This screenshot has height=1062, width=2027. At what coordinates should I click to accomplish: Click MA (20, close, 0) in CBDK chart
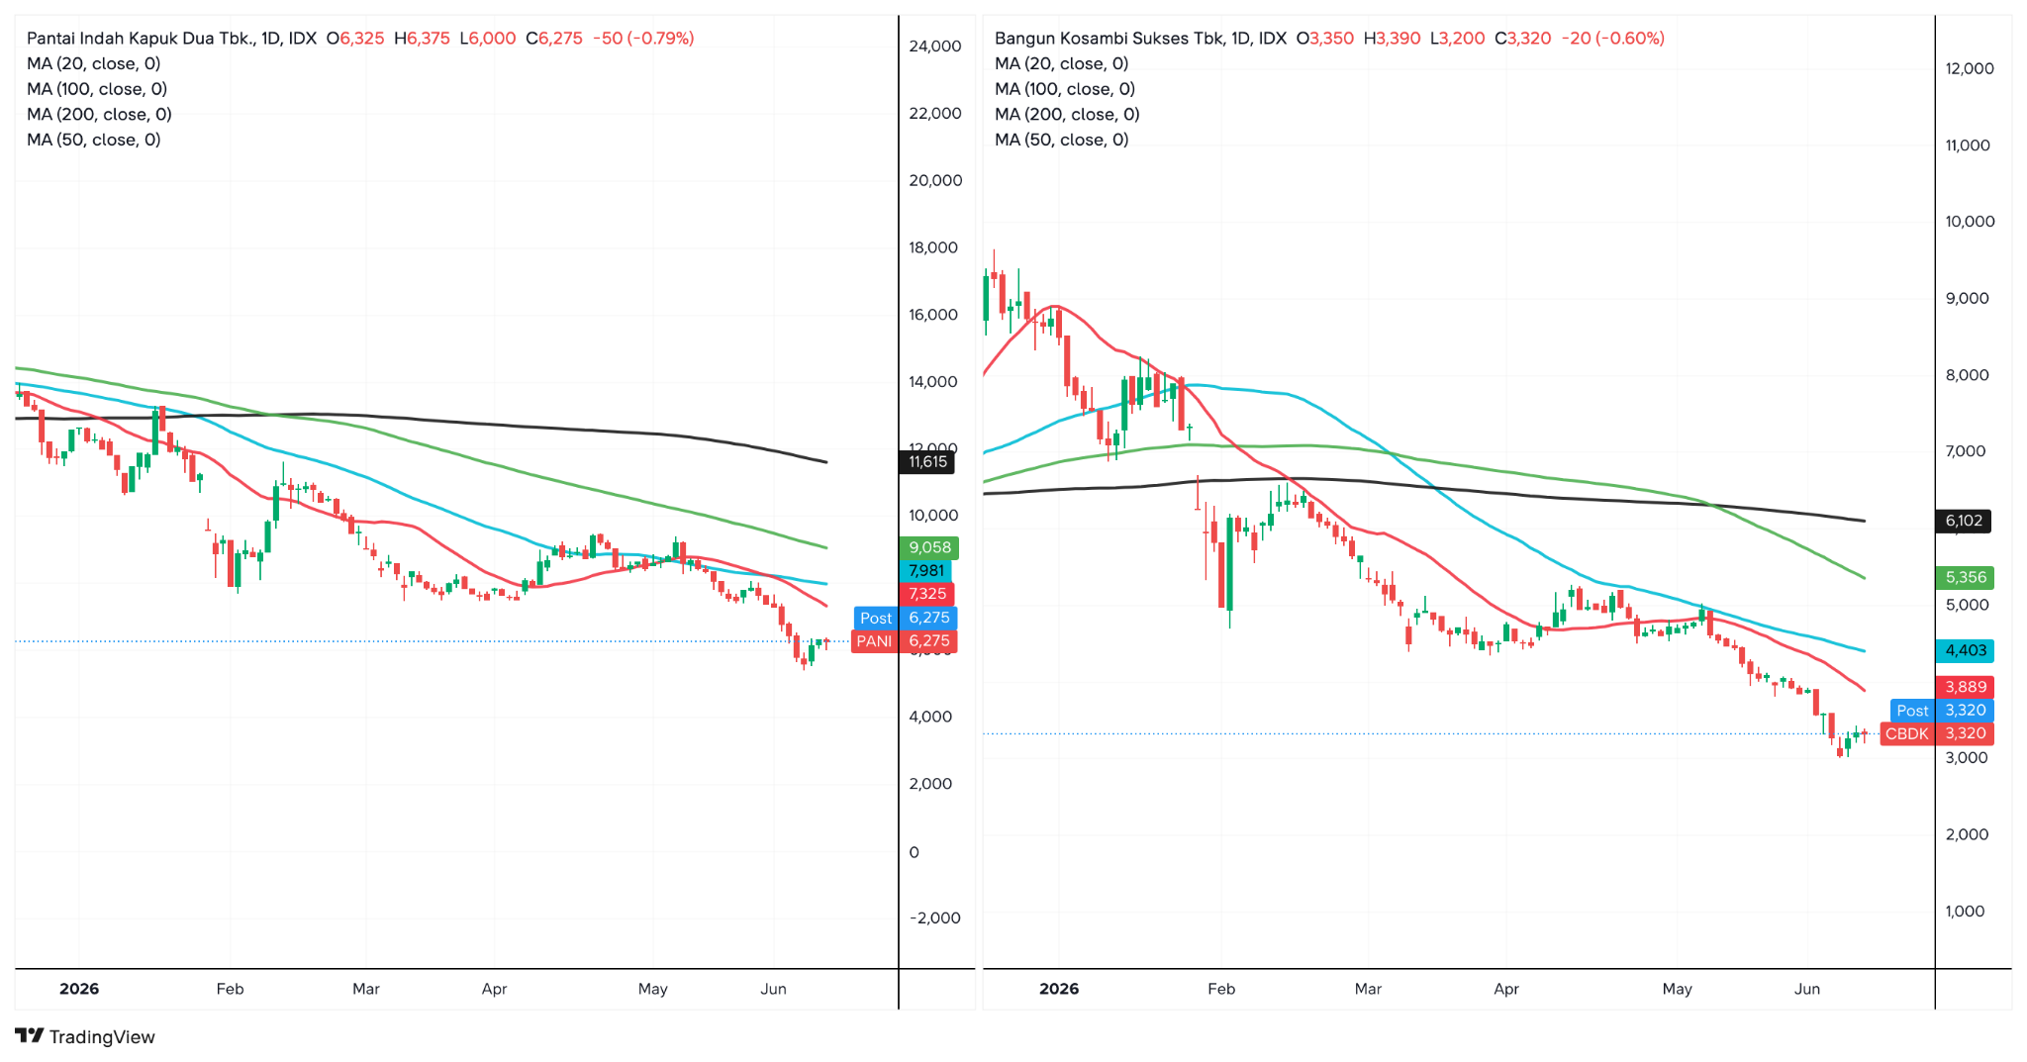tap(1062, 63)
